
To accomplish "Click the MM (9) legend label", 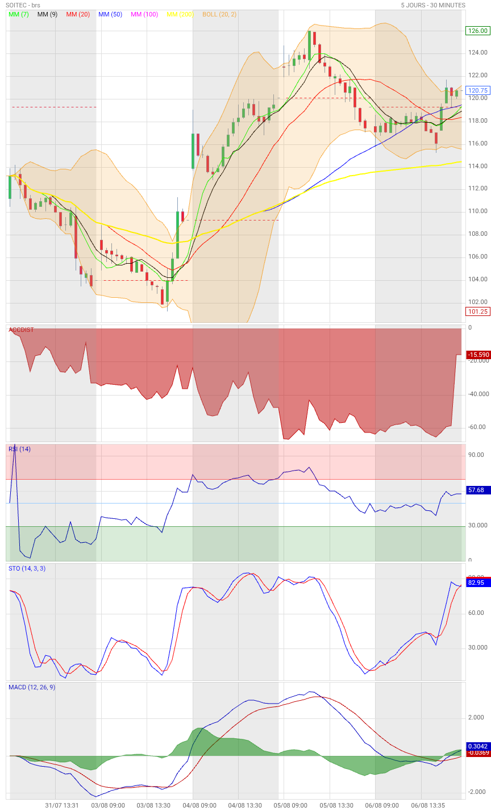I will click(47, 14).
